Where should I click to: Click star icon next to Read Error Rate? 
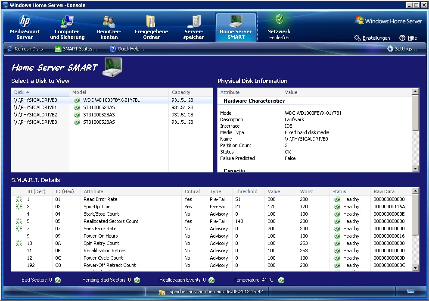pyautogui.click(x=19, y=199)
